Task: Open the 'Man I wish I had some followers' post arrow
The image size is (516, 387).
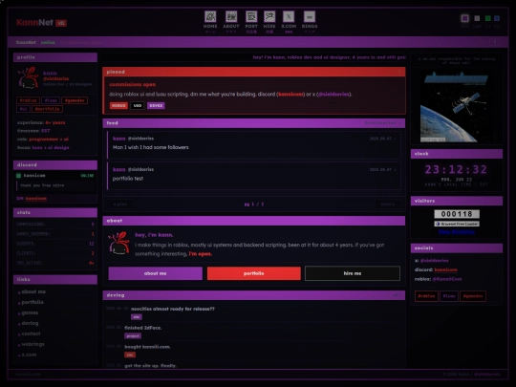Action: 395,139
